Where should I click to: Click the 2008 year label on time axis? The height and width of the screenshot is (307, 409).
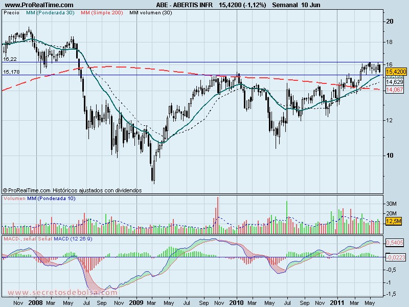tap(35, 303)
